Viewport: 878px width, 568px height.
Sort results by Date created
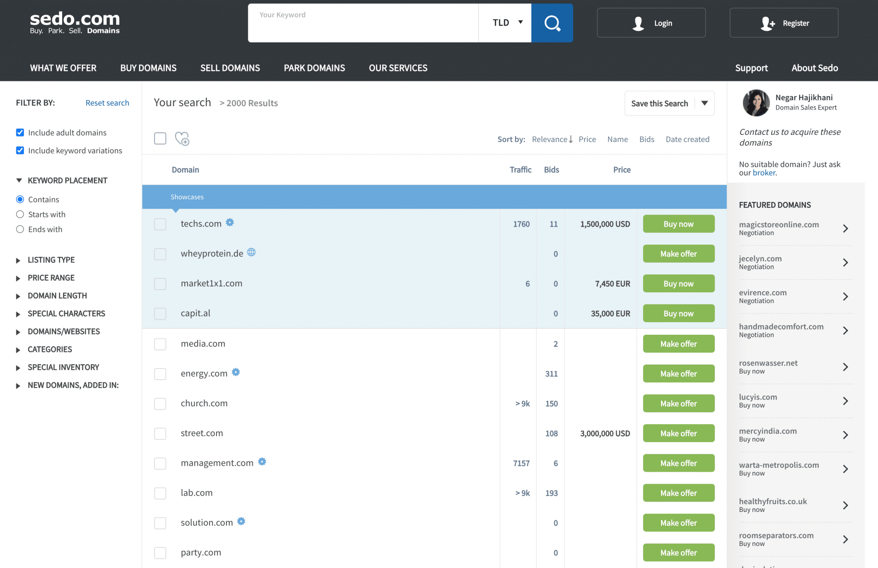[688, 139]
